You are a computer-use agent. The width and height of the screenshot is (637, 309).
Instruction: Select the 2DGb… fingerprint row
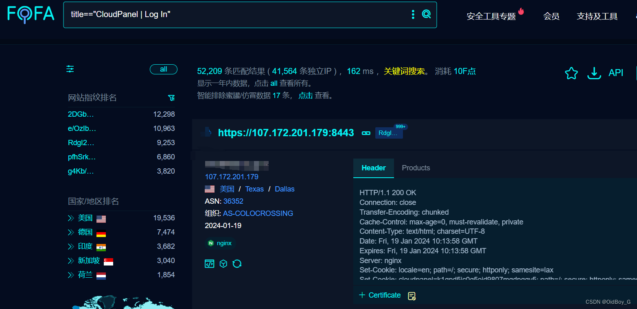121,114
